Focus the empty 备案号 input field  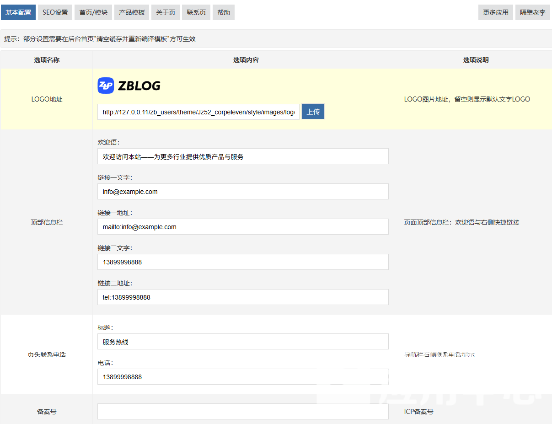243,412
